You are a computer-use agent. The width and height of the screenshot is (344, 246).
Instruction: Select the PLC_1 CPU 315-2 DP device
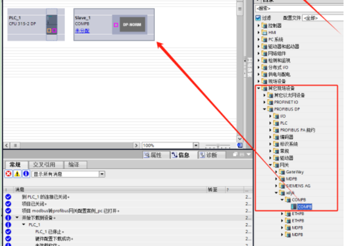pyautogui.click(x=36, y=24)
